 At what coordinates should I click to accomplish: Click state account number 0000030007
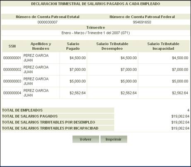click(48, 22)
